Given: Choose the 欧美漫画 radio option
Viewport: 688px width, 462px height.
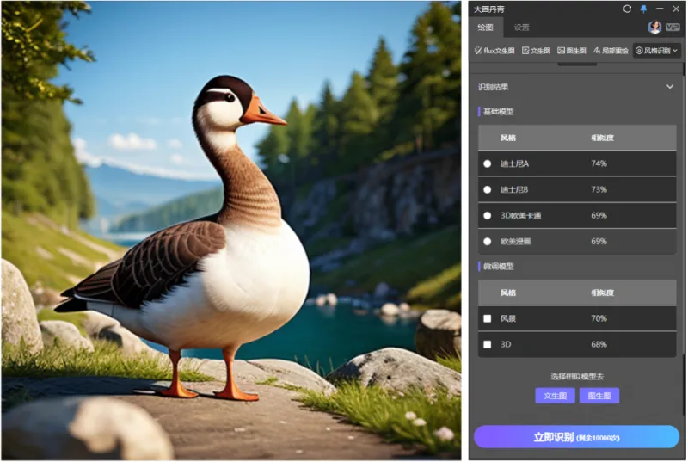Looking at the screenshot, I should (487, 242).
